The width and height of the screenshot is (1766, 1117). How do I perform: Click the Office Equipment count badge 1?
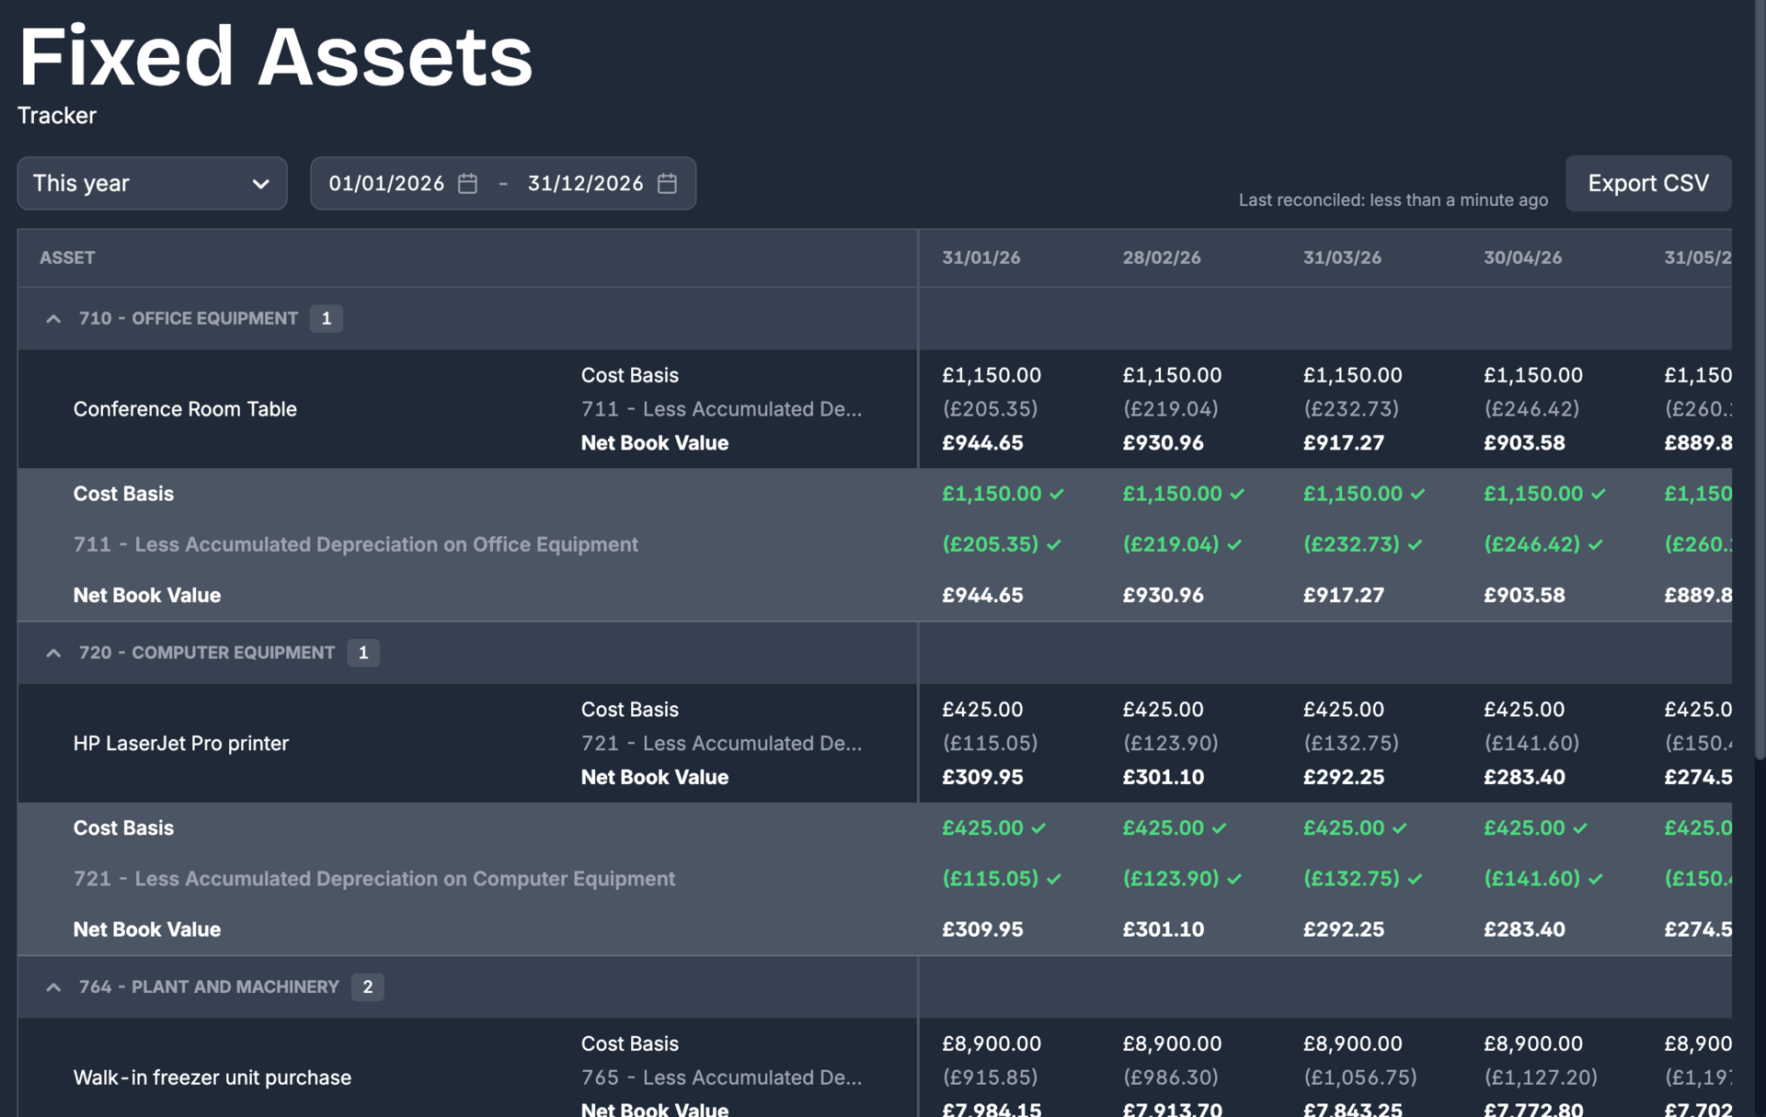(327, 318)
